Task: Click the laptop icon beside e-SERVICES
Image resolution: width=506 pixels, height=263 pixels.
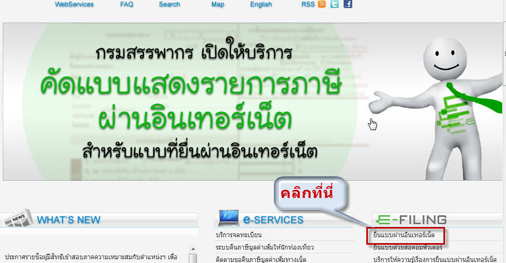Action: pyautogui.click(x=229, y=218)
